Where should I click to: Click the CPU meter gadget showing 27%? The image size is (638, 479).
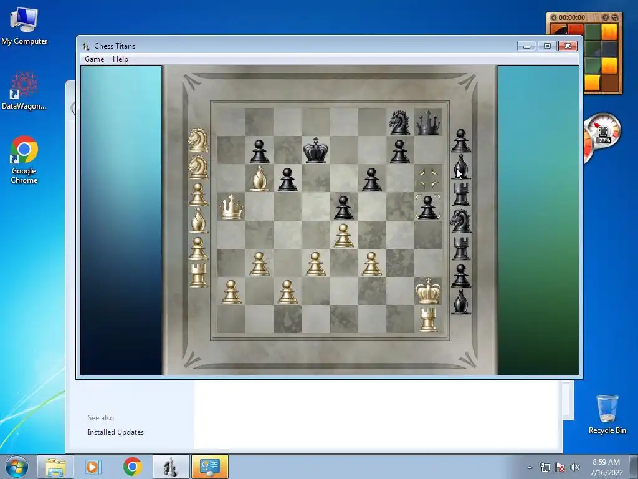pyautogui.click(x=603, y=132)
